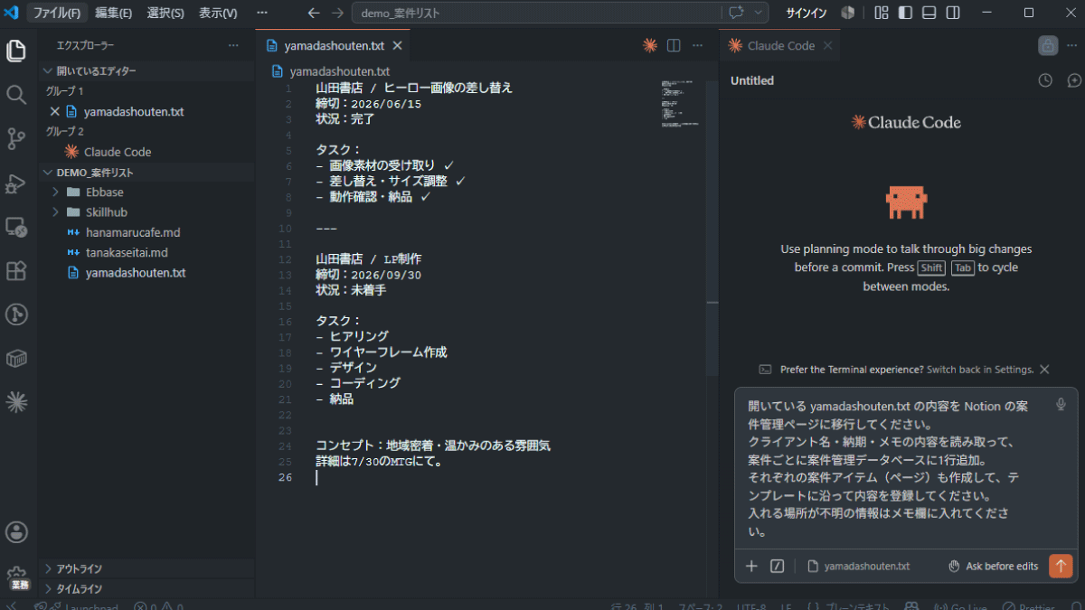Screen dimensions: 1085x610
Task: Switch to the yamadashouten.txt editor tab
Action: pyautogui.click(x=334, y=45)
